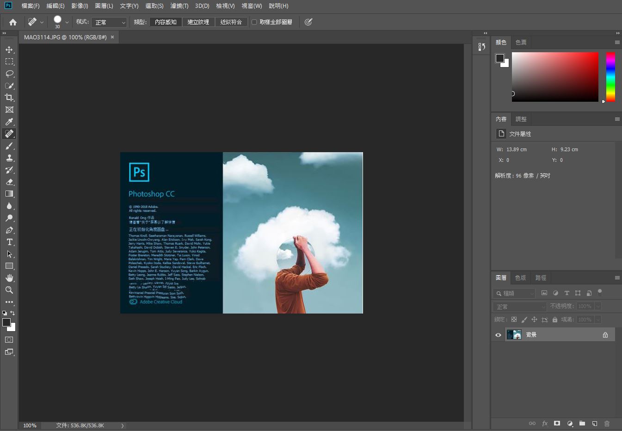Click the 建立紋理 type button
Viewport: 622px width, 431px height.
pyautogui.click(x=198, y=22)
